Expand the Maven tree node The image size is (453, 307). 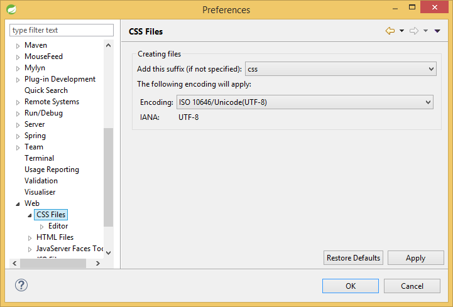click(x=18, y=46)
